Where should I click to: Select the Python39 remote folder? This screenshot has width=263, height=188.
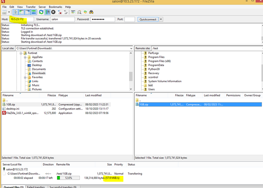pyautogui.click(x=154, y=69)
